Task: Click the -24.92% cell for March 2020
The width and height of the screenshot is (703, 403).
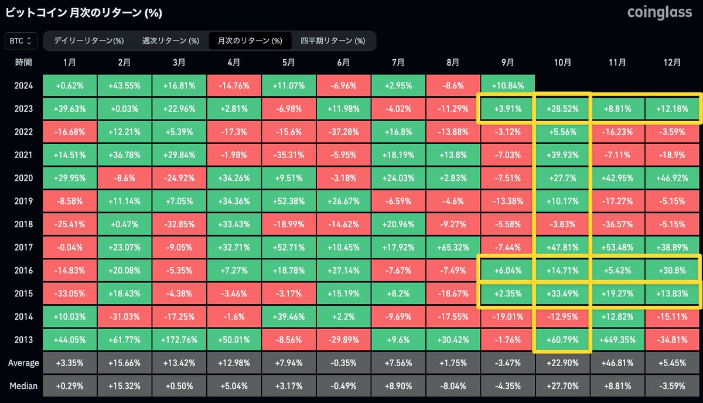Action: [179, 177]
